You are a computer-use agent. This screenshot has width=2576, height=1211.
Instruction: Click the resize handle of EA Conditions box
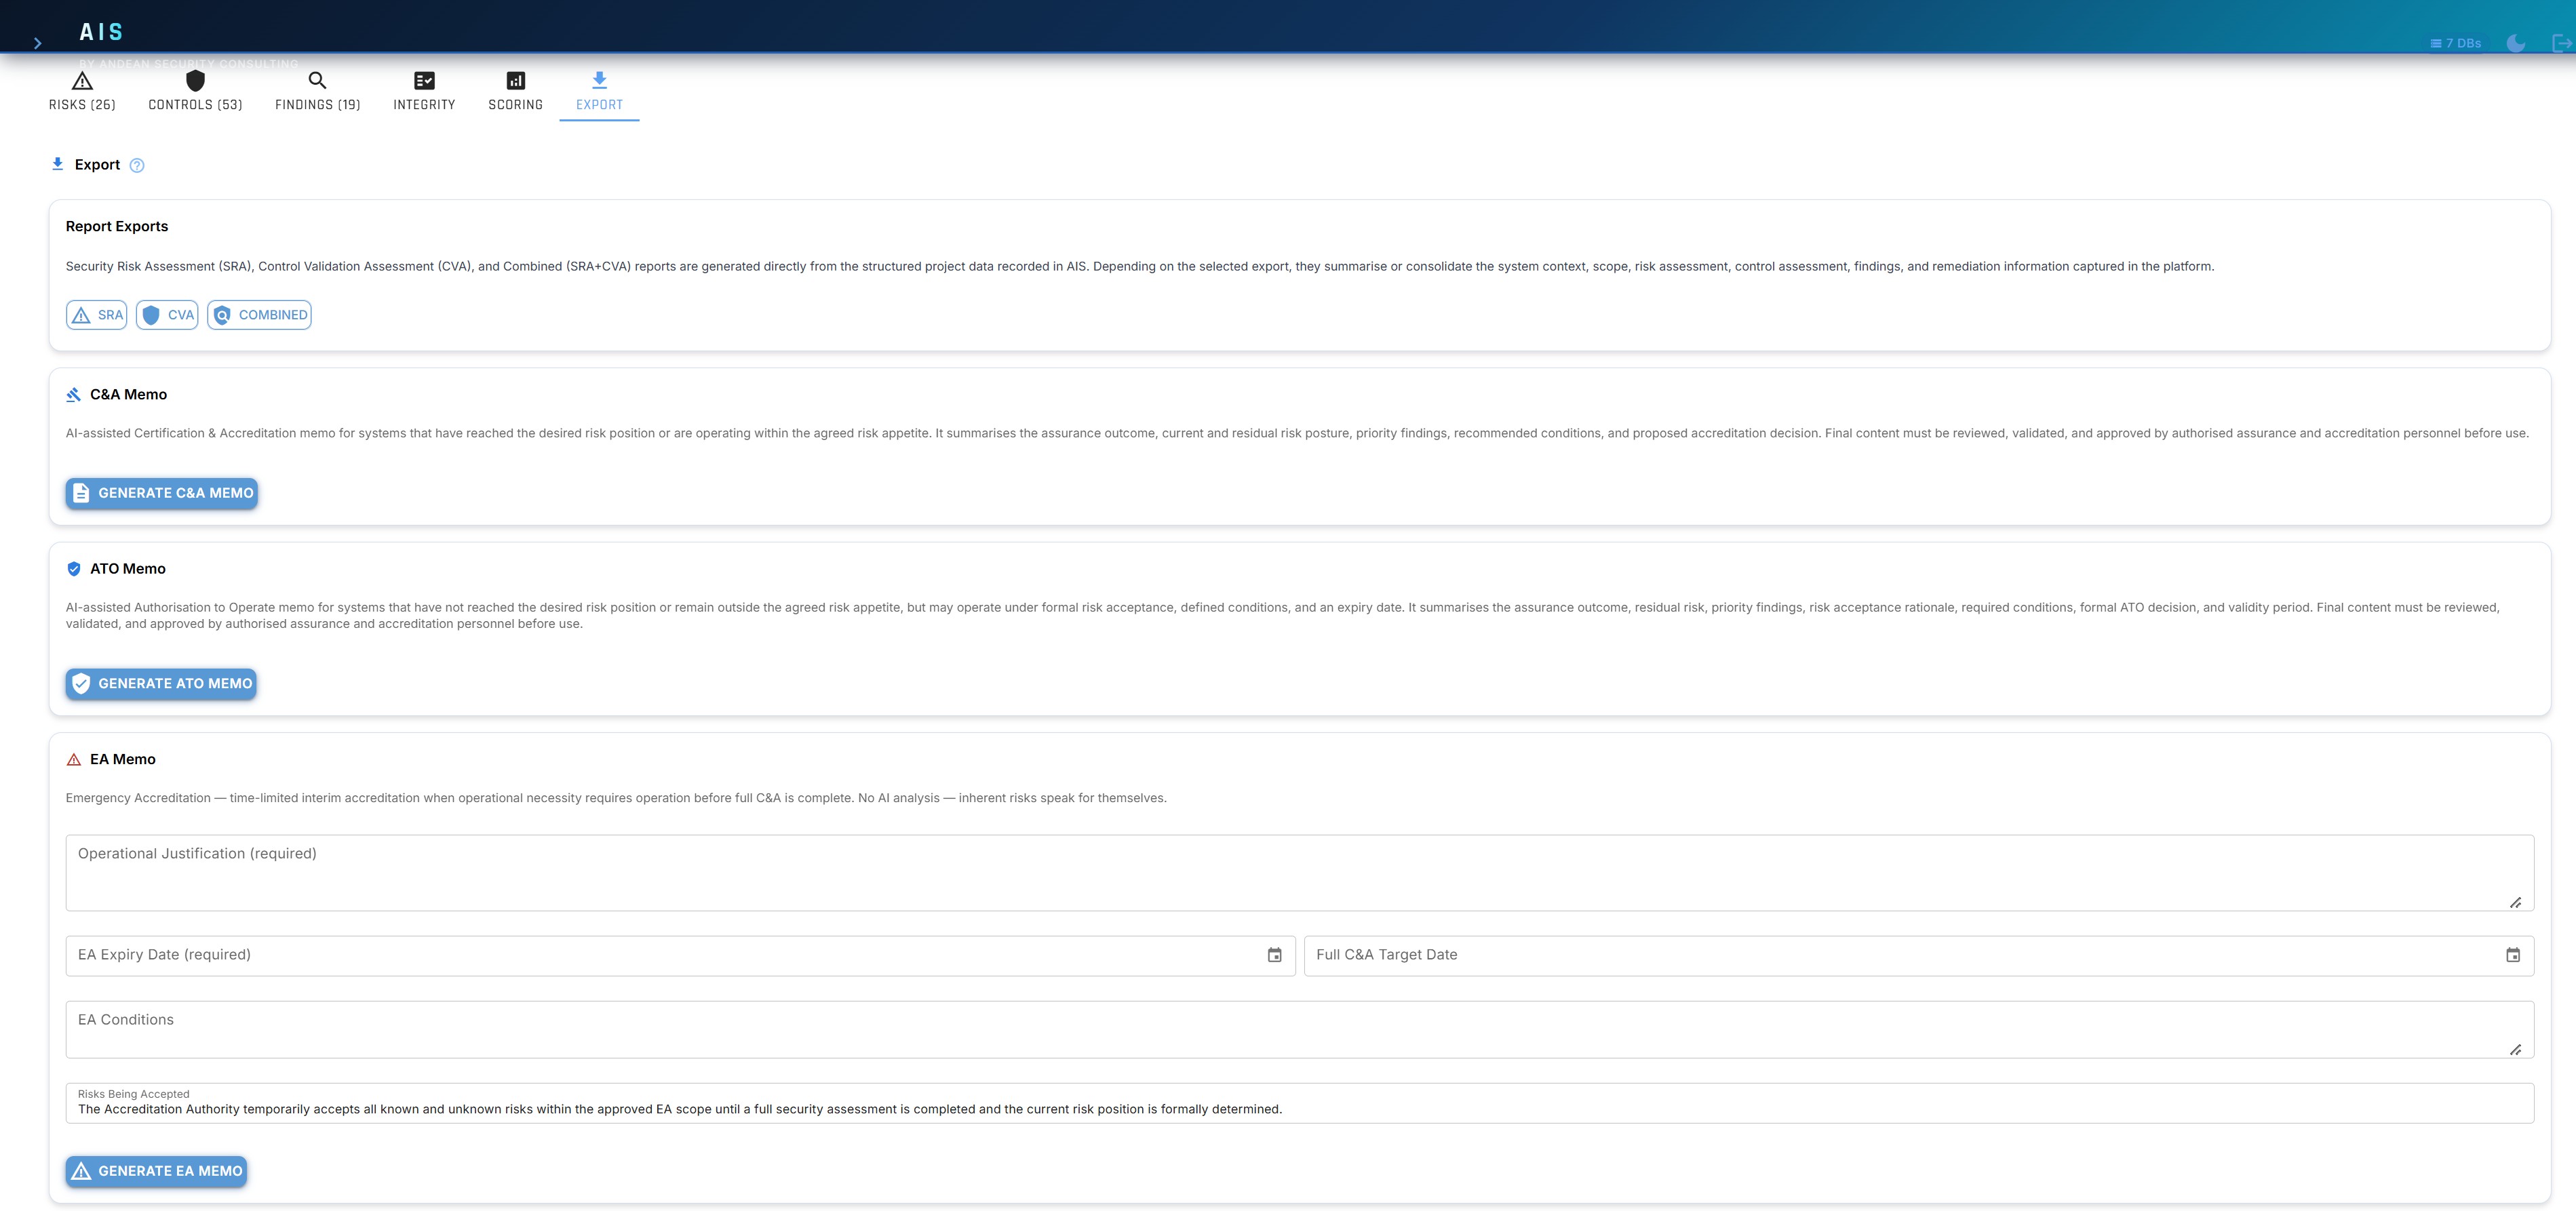point(2516,1050)
